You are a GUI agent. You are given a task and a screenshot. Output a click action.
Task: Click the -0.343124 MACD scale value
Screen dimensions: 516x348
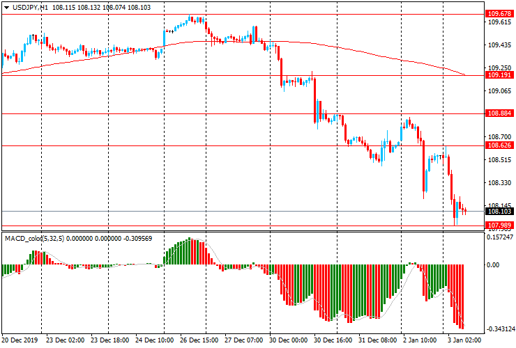pos(499,329)
